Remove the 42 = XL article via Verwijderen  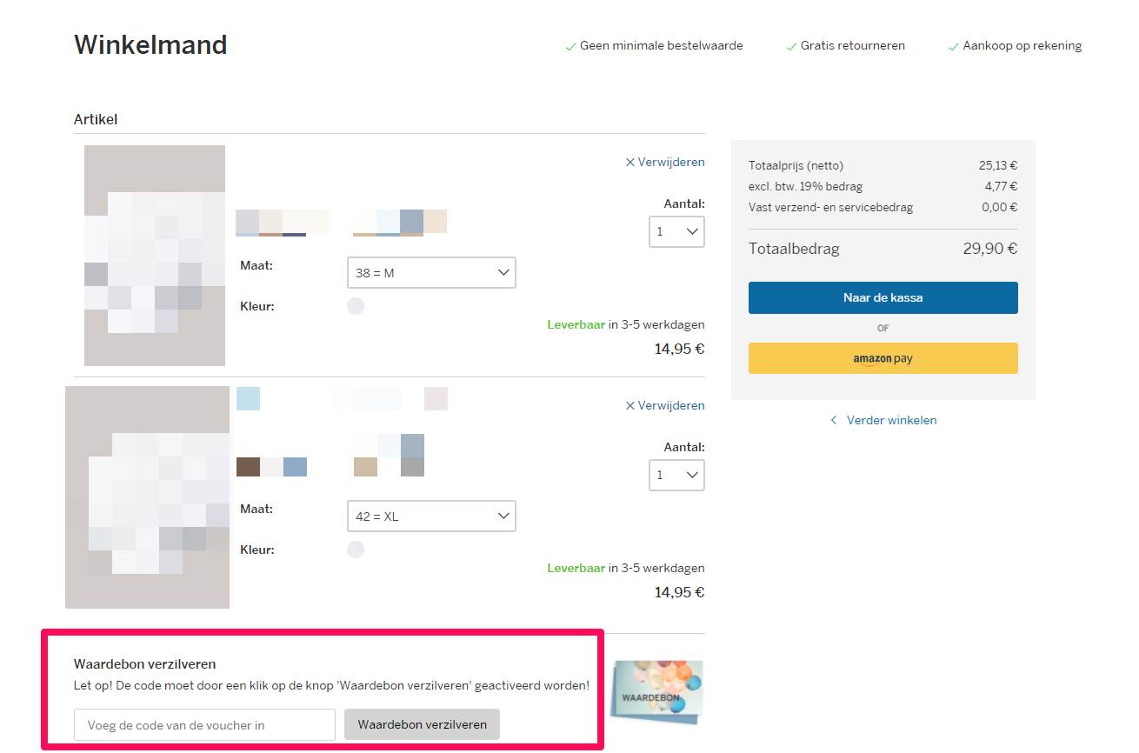tap(665, 405)
